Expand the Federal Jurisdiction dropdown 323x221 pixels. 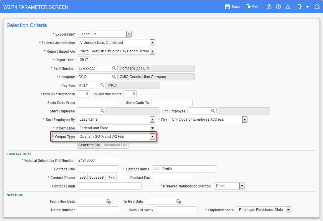(152, 43)
